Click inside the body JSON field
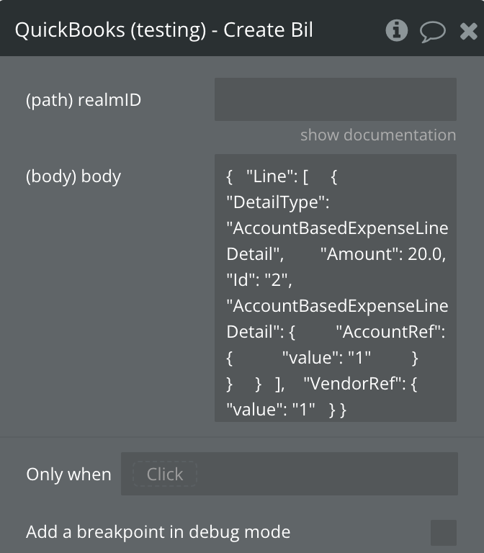 (335, 288)
